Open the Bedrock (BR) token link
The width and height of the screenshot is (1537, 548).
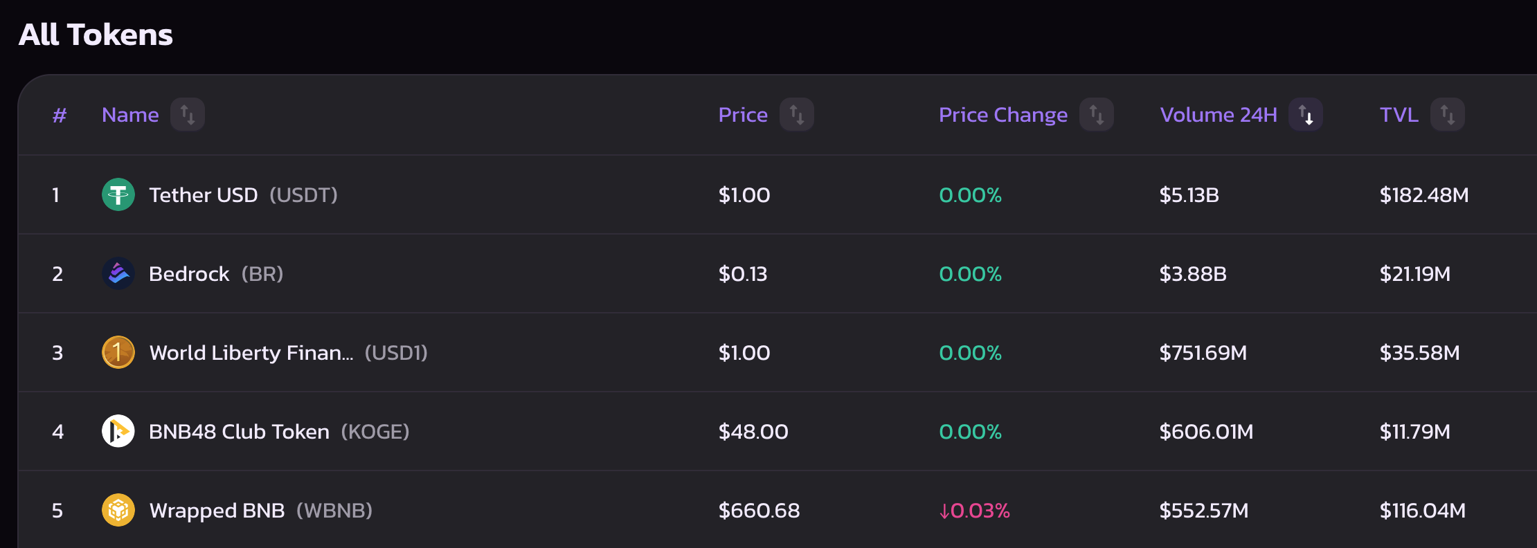click(216, 274)
